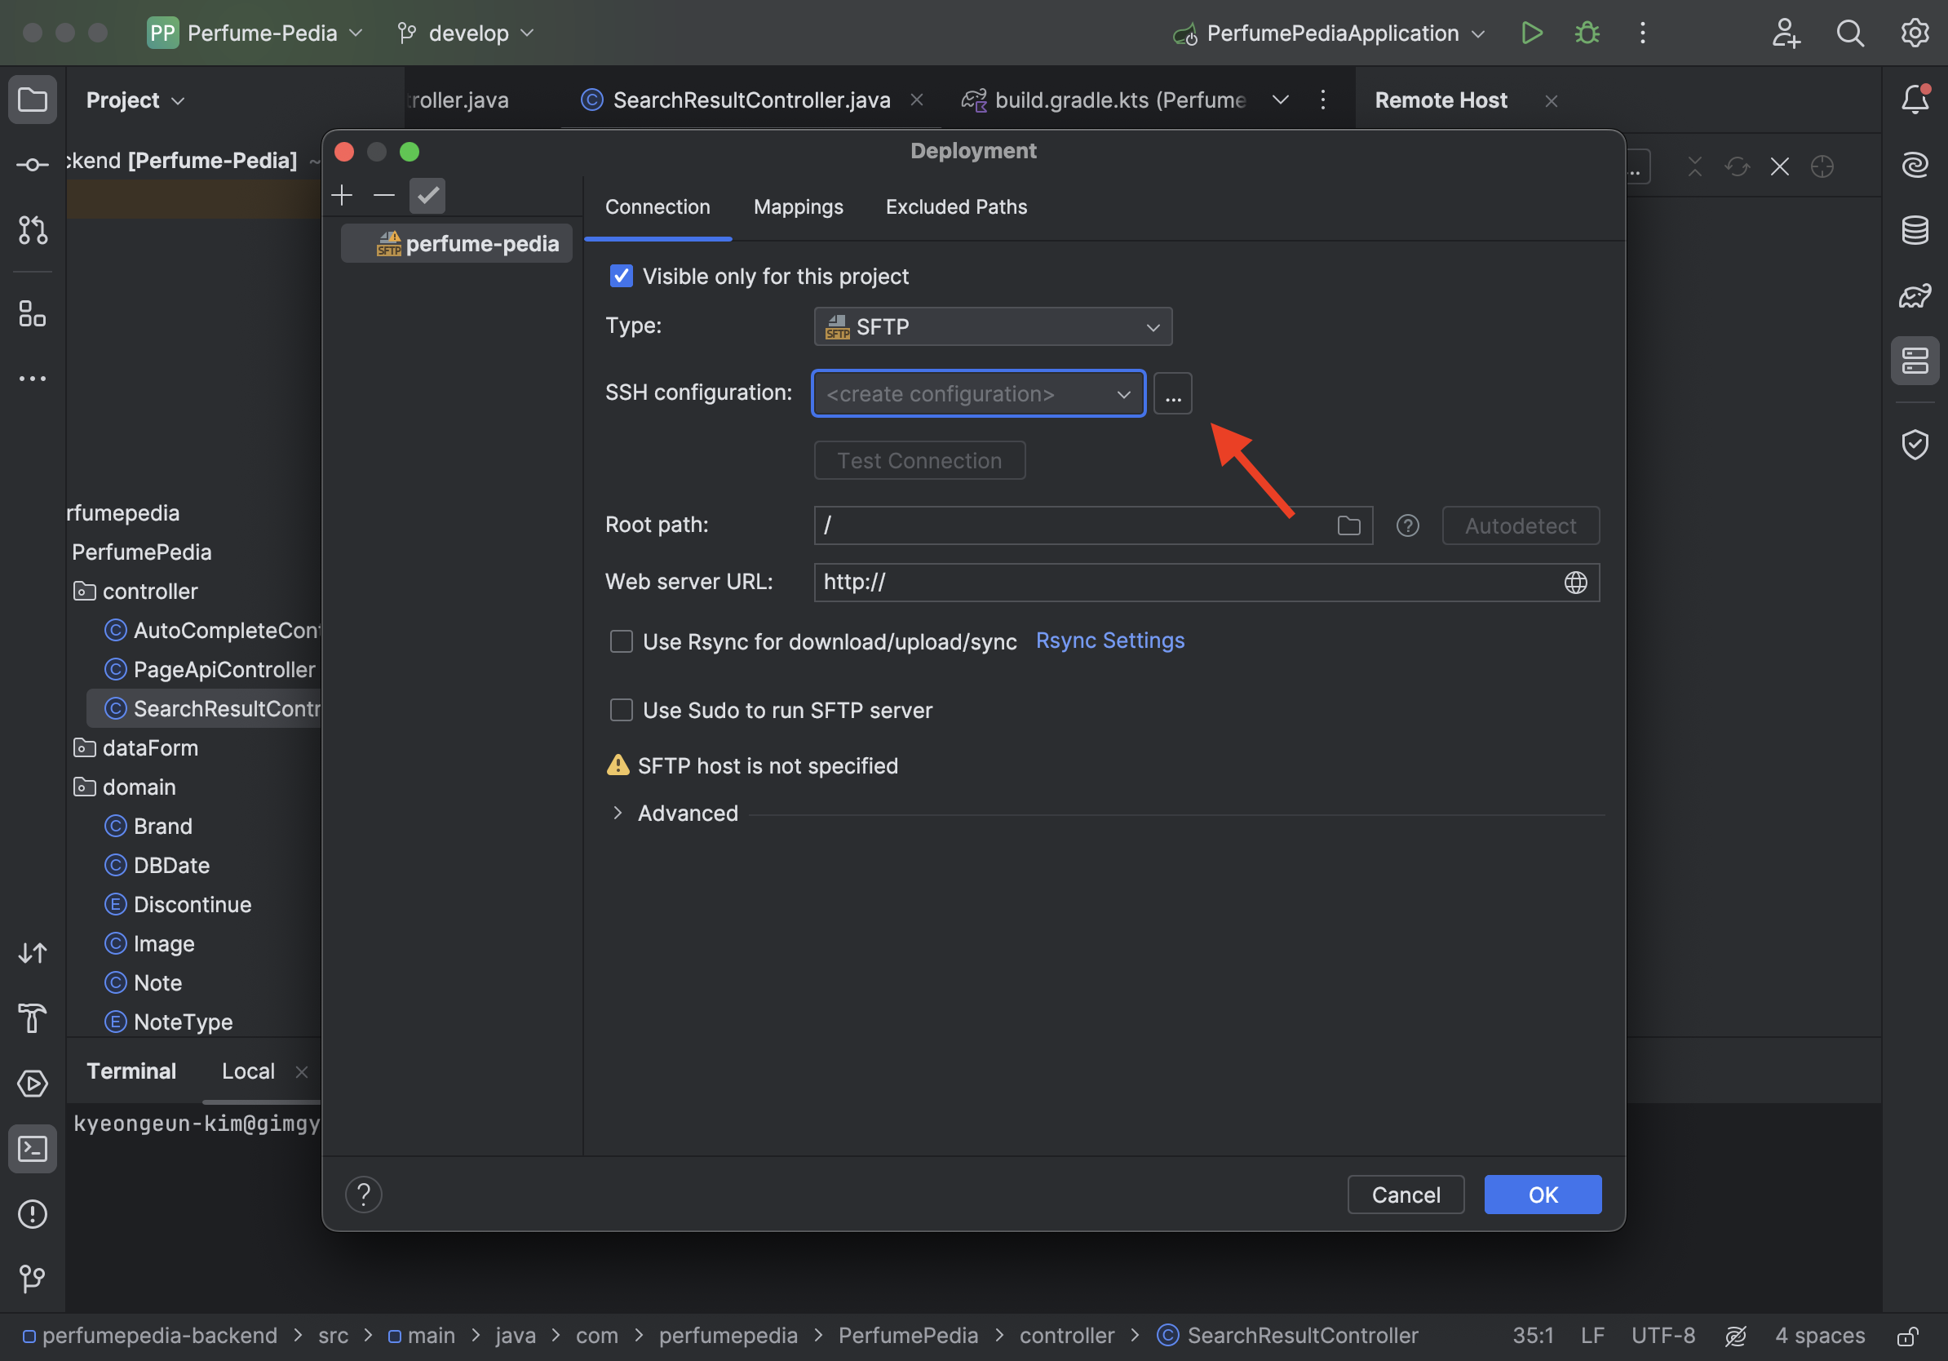Viewport: 1948px width, 1361px height.
Task: Open the Gradle elephant tool window icon
Action: tap(1915, 295)
